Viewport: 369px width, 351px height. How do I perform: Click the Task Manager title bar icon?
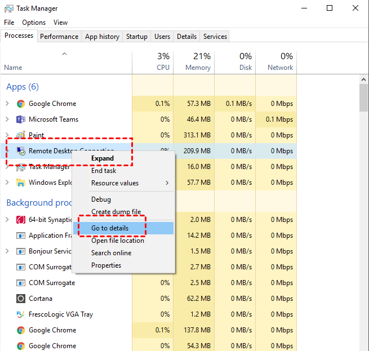[x=8, y=8]
